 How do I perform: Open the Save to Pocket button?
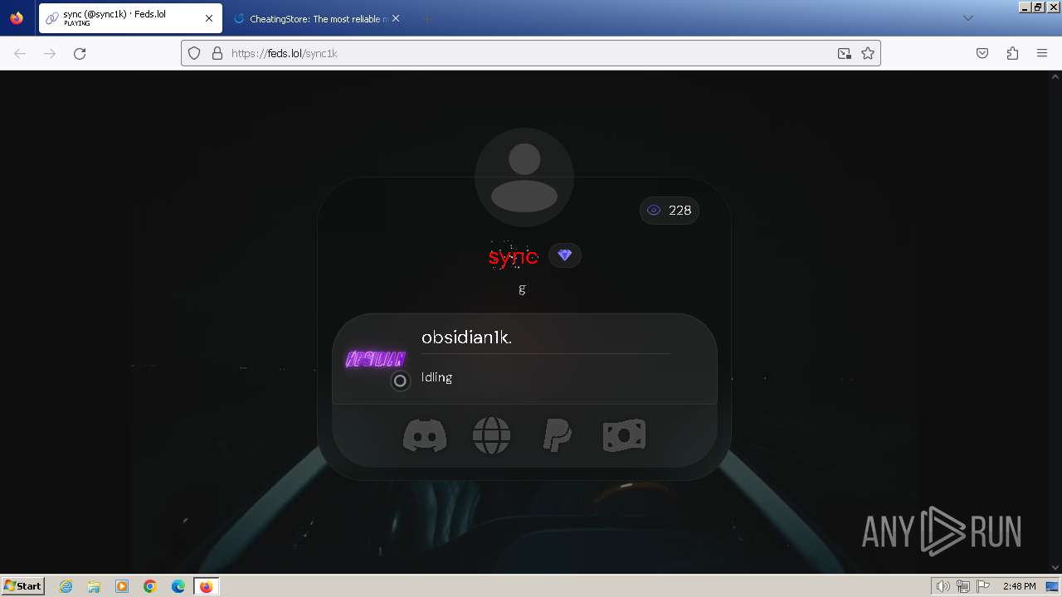click(982, 53)
